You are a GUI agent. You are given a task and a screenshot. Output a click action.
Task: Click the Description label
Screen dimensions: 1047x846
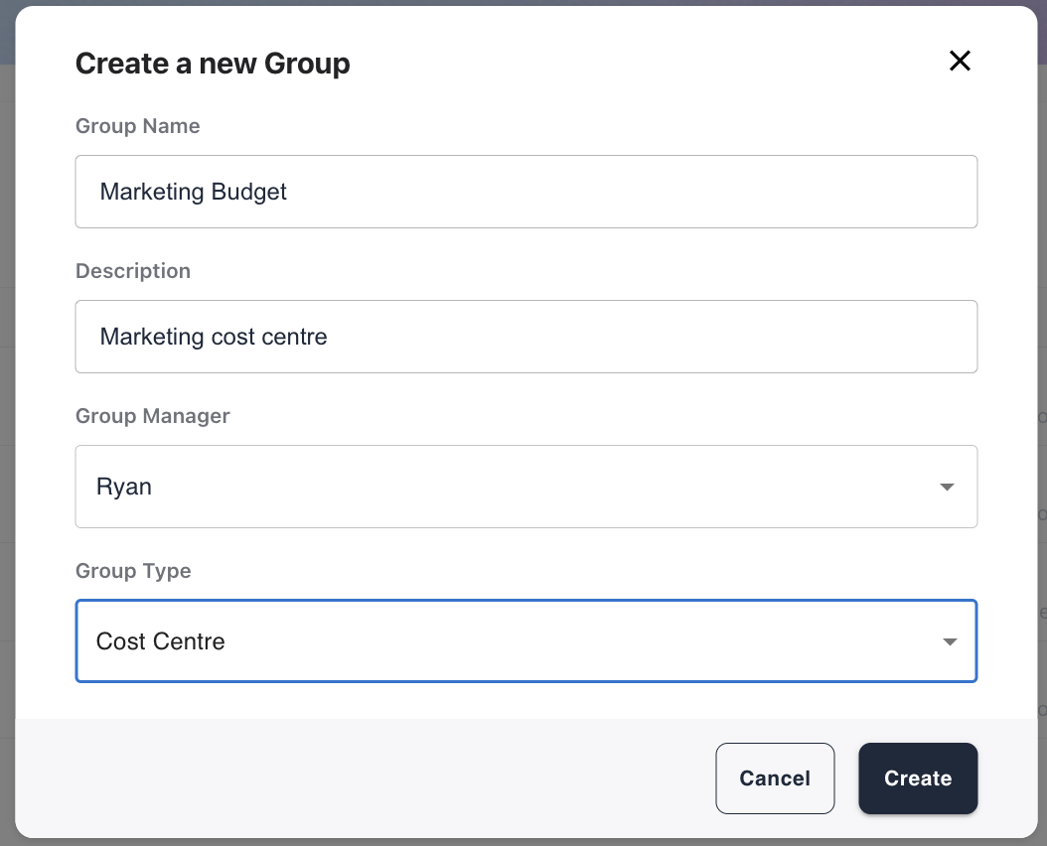(x=133, y=271)
